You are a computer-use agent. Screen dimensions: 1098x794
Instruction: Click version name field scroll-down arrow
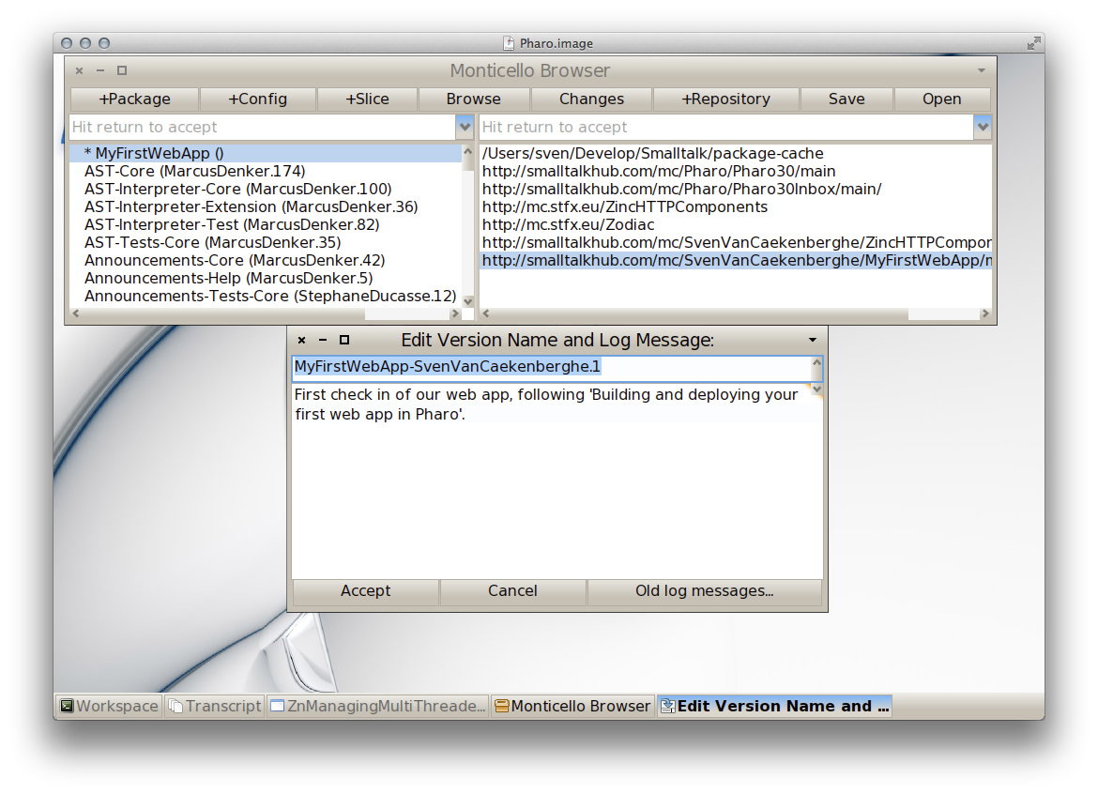point(816,389)
